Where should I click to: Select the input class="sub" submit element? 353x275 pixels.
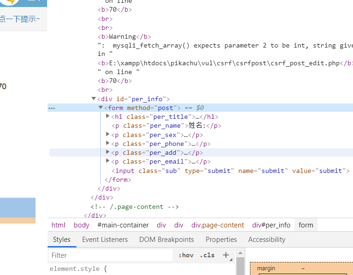click(x=230, y=171)
